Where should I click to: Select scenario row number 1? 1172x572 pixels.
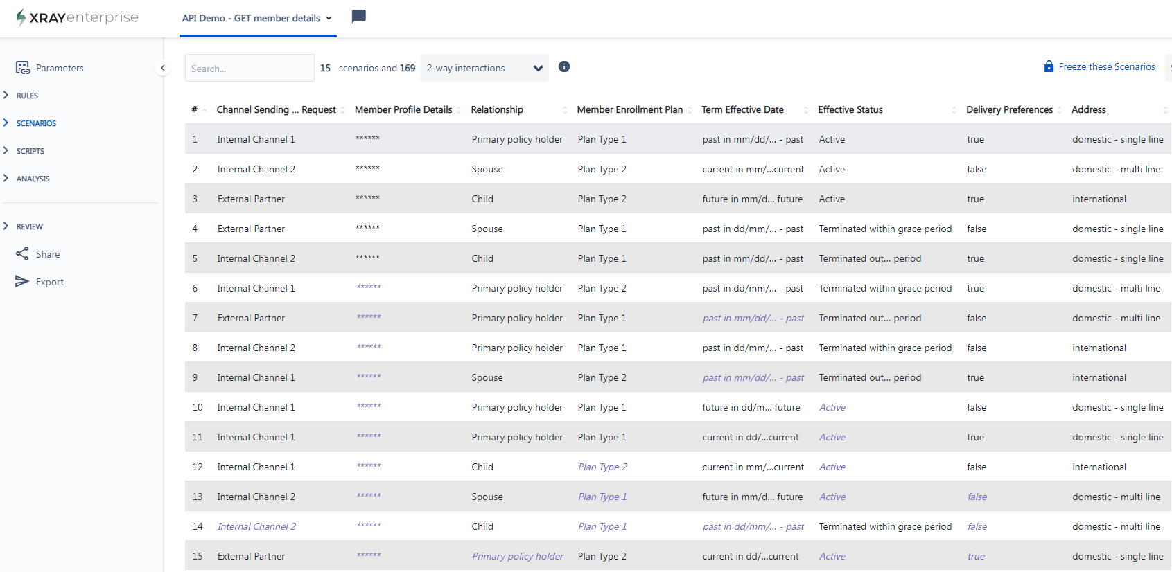pos(679,139)
